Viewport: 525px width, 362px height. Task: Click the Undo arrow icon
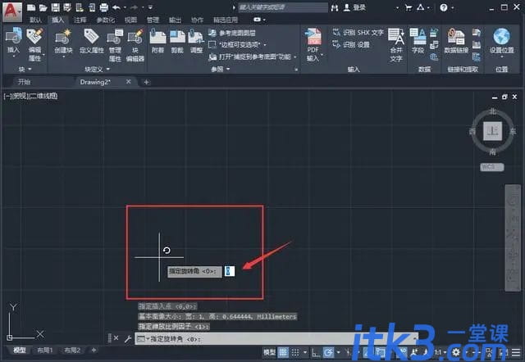[116, 7]
